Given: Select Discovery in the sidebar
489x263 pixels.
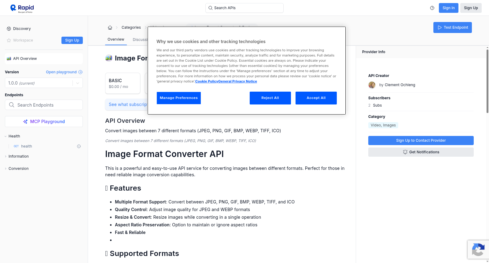Looking at the screenshot, I should click(22, 29).
